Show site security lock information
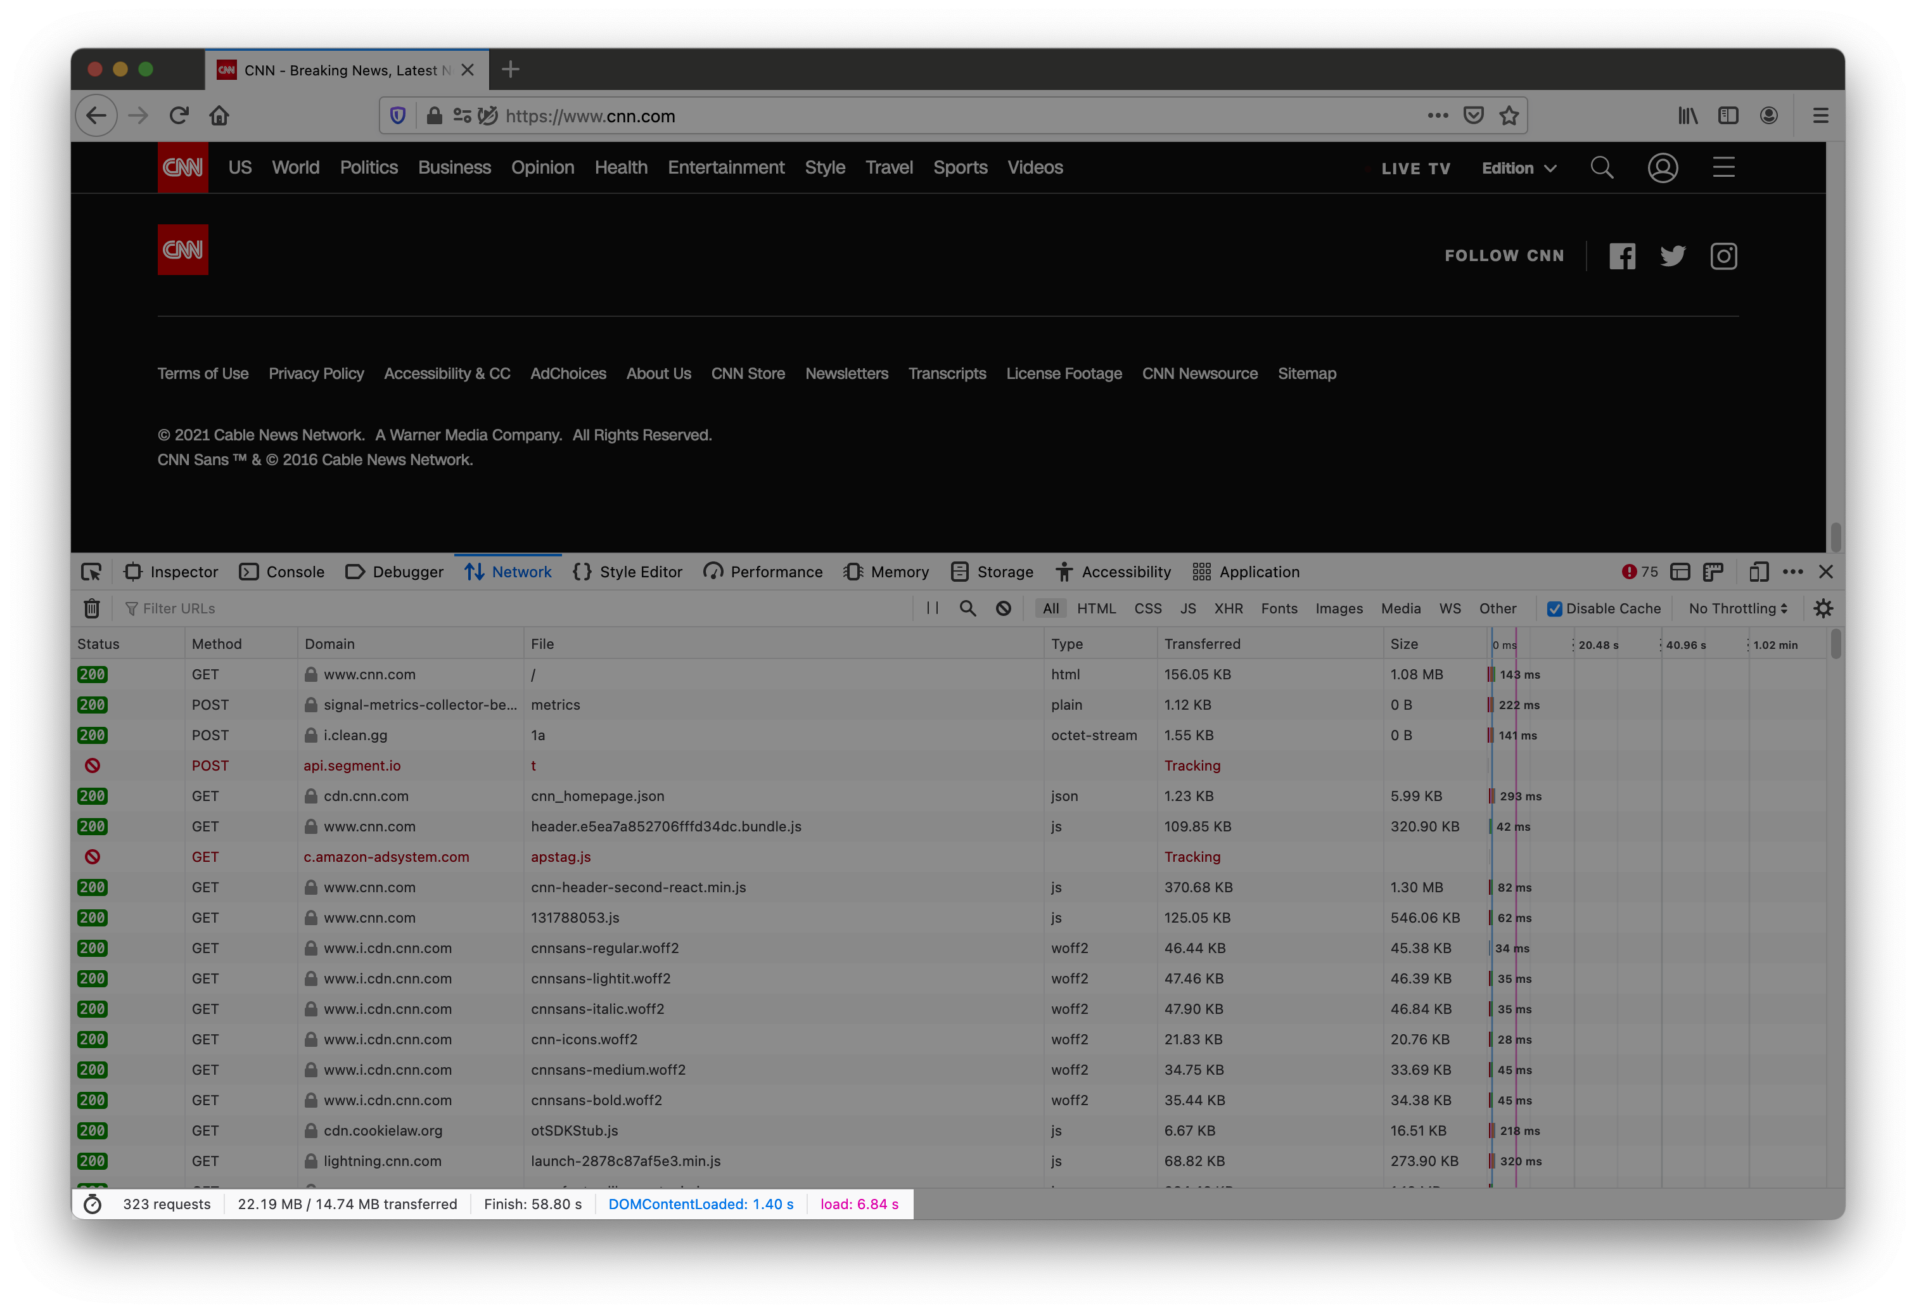Screen dimensions: 1916x1313 tap(435, 115)
